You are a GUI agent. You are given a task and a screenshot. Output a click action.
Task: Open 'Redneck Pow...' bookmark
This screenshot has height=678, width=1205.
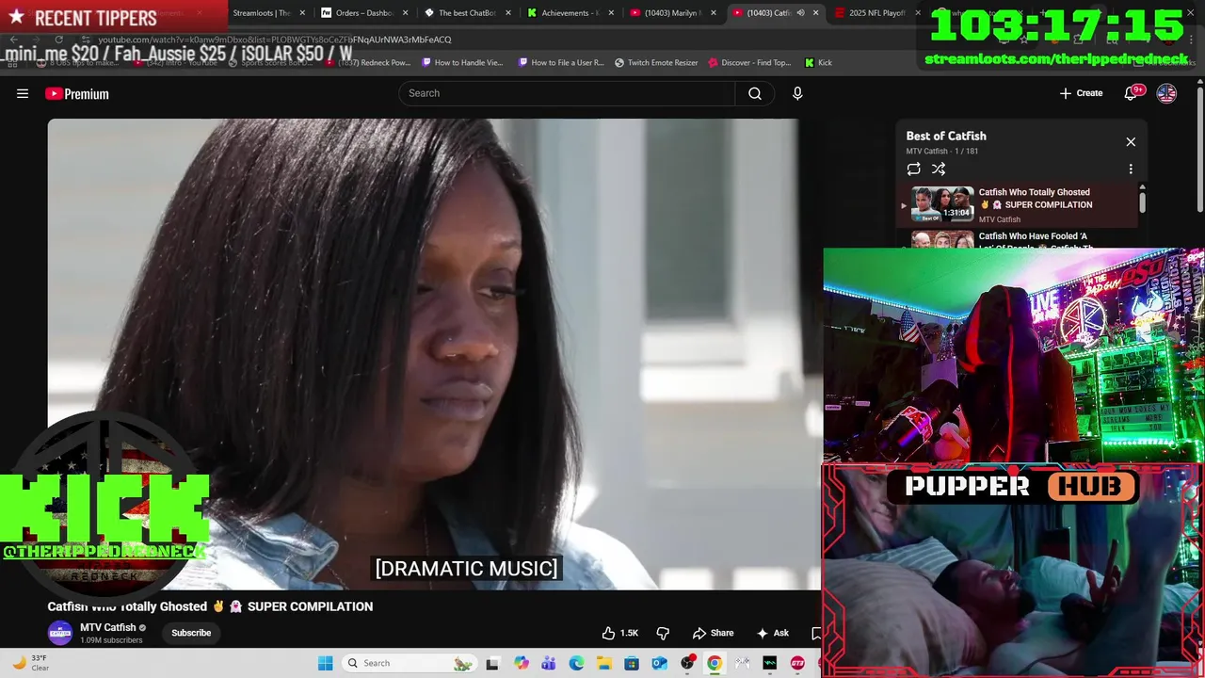click(x=368, y=62)
